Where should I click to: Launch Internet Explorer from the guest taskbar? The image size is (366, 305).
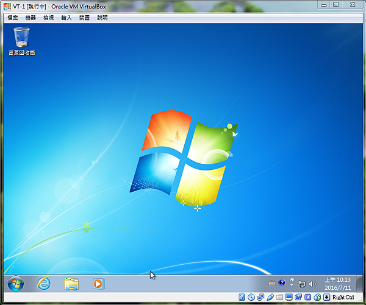pyautogui.click(x=44, y=284)
